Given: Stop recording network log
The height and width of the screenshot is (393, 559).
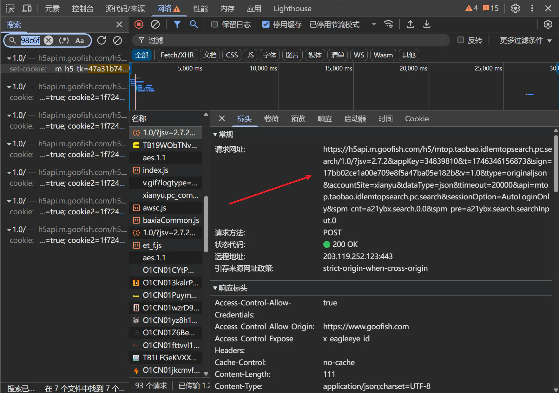Looking at the screenshot, I should [x=139, y=24].
